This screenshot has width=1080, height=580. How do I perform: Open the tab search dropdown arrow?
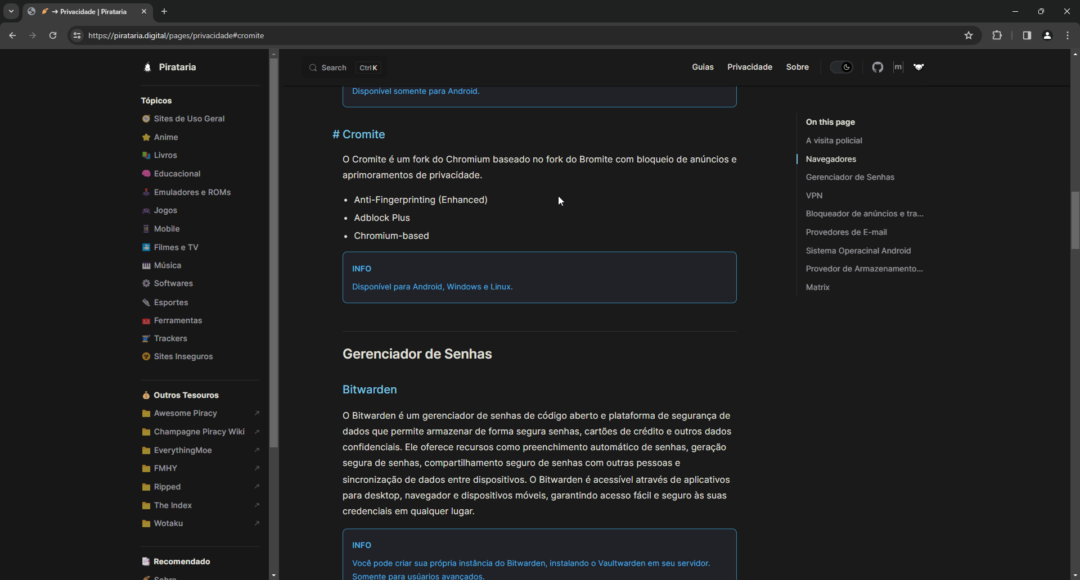pos(11,11)
